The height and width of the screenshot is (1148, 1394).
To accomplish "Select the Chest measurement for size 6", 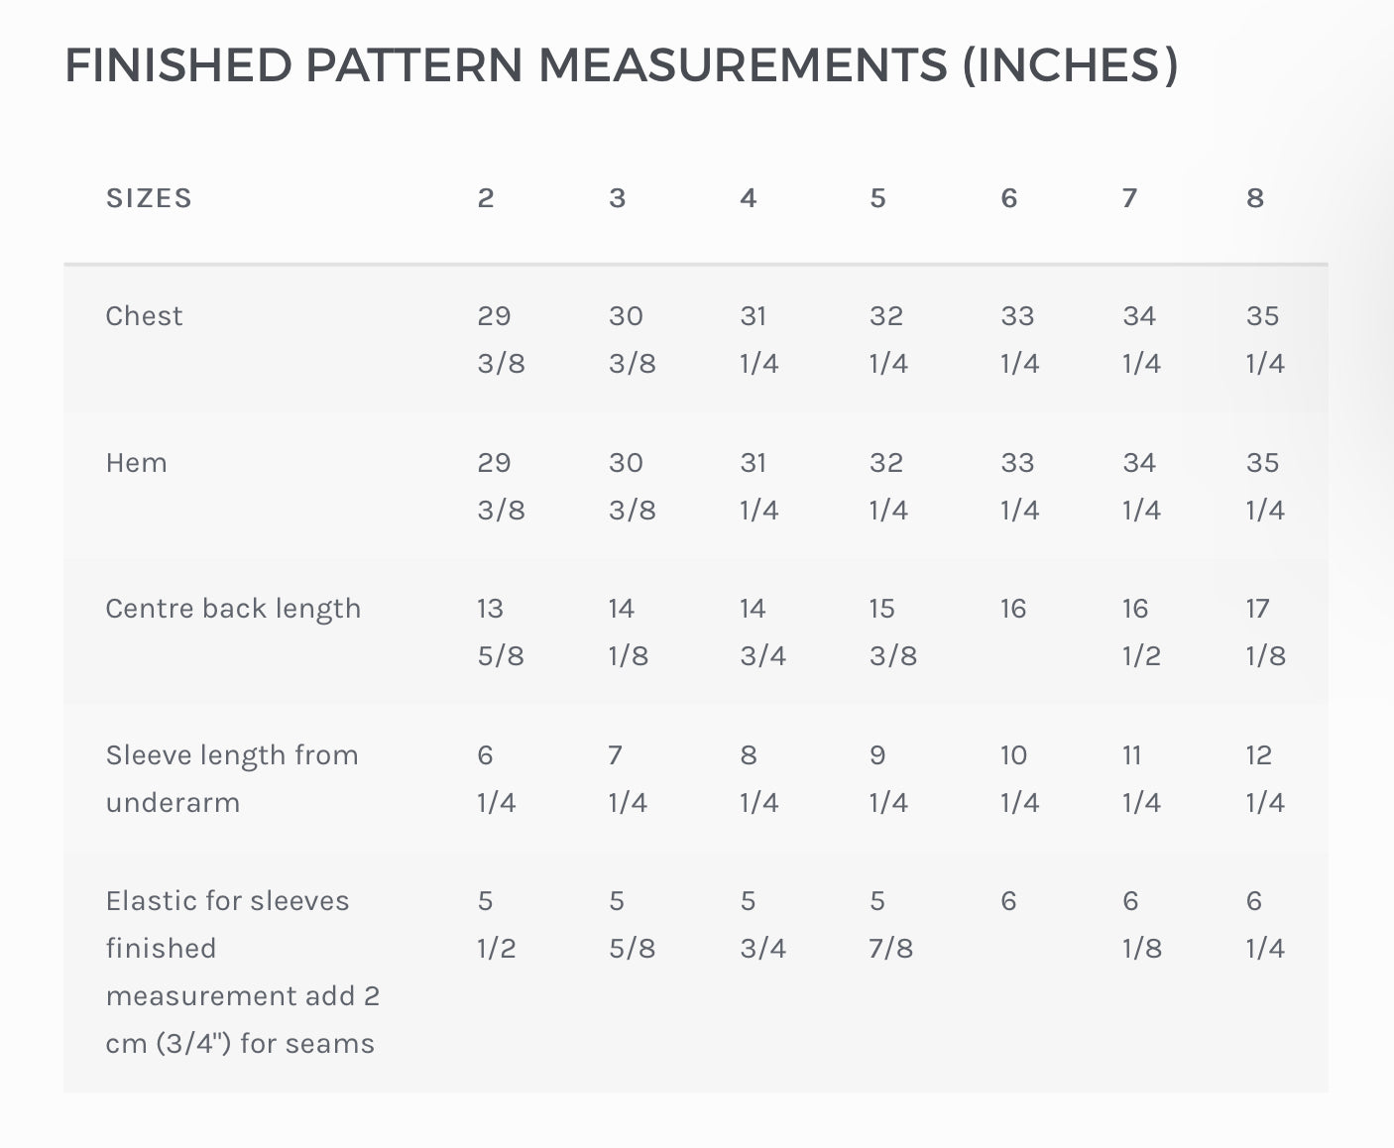I will [1019, 339].
